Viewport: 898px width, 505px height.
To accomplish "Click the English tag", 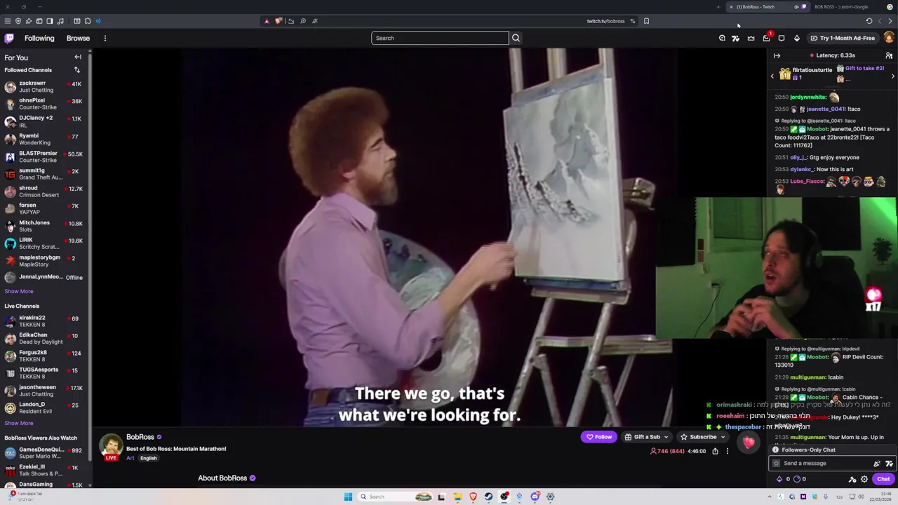I will (x=148, y=458).
